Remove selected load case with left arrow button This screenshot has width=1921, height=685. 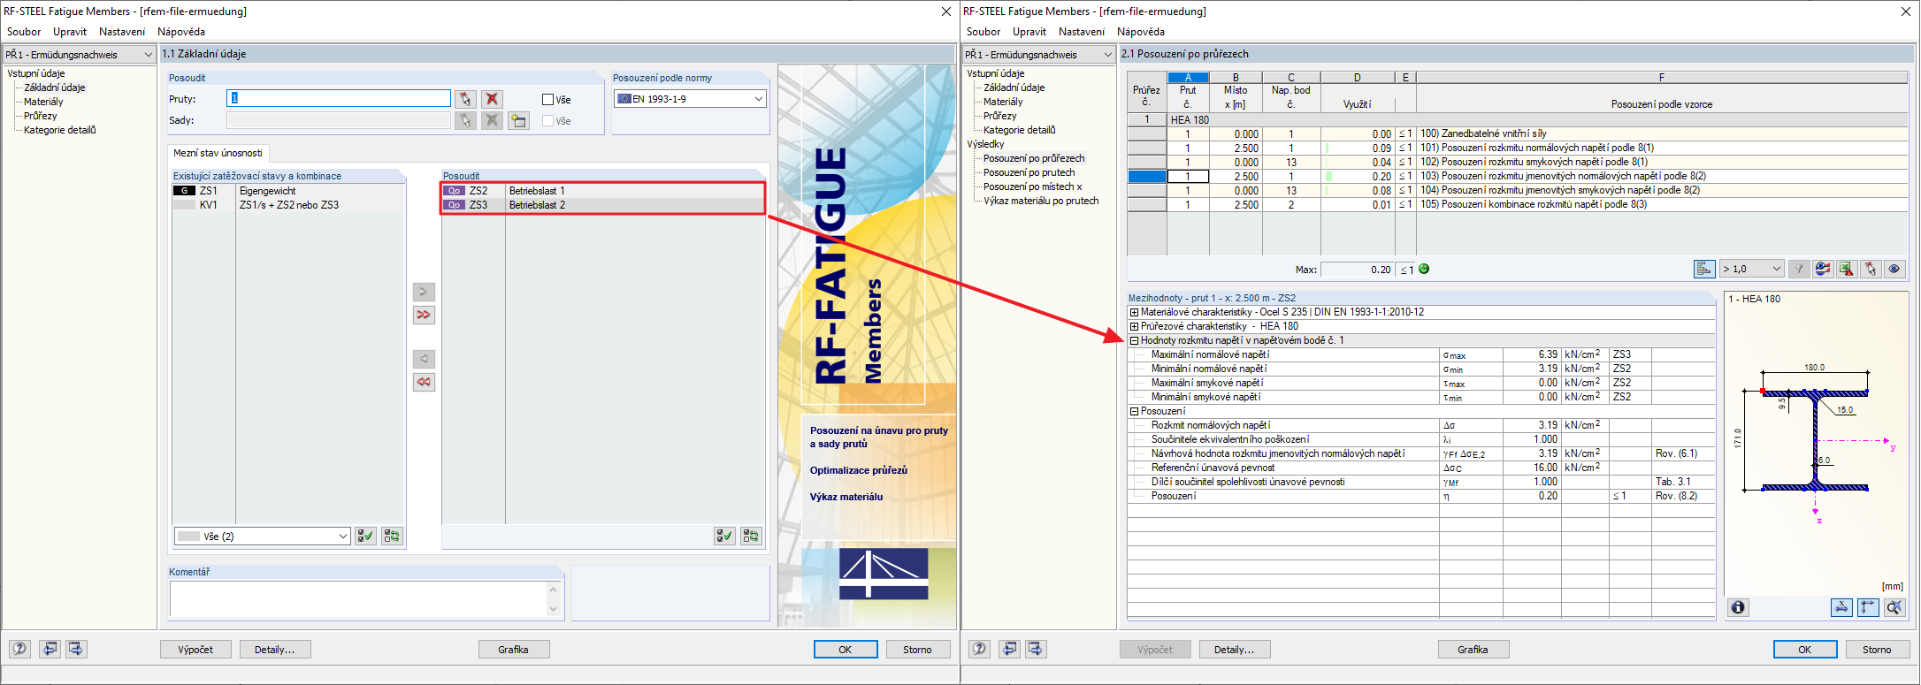coord(424,359)
